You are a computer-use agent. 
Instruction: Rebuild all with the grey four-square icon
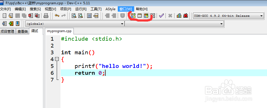(x=153, y=16)
